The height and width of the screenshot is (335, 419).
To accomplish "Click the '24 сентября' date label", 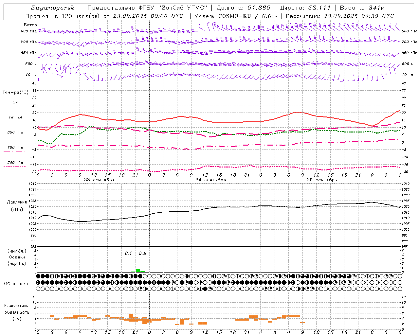I will click(211, 180).
